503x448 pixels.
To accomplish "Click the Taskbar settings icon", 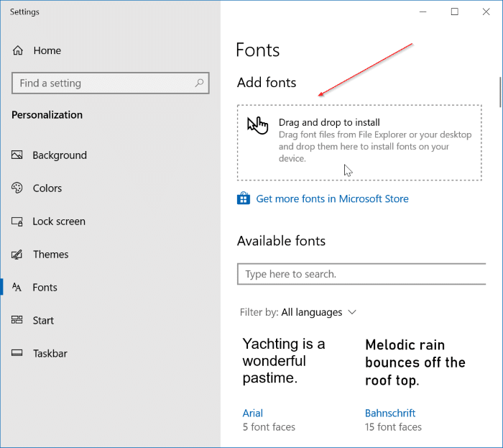I will 18,354.
